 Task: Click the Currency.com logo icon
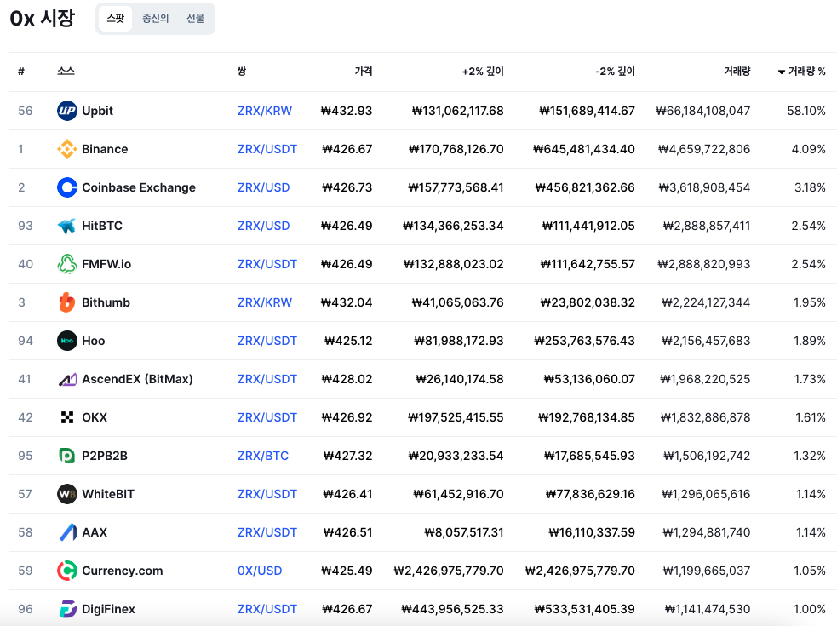click(x=66, y=571)
